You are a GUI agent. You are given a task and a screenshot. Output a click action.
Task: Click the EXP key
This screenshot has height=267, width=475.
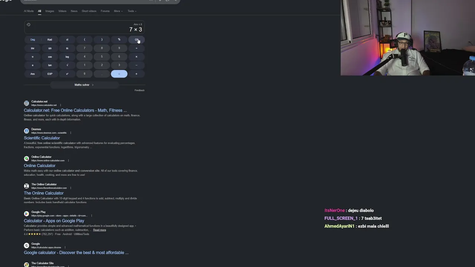(50, 74)
